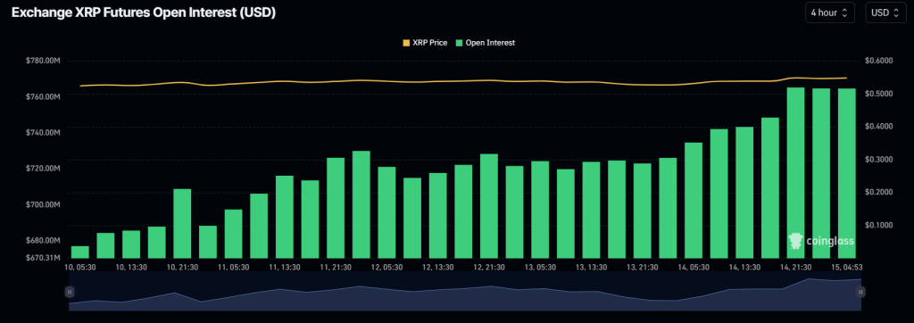Click the 14, 21:30 time label
This screenshot has width=914, height=323.
(795, 267)
